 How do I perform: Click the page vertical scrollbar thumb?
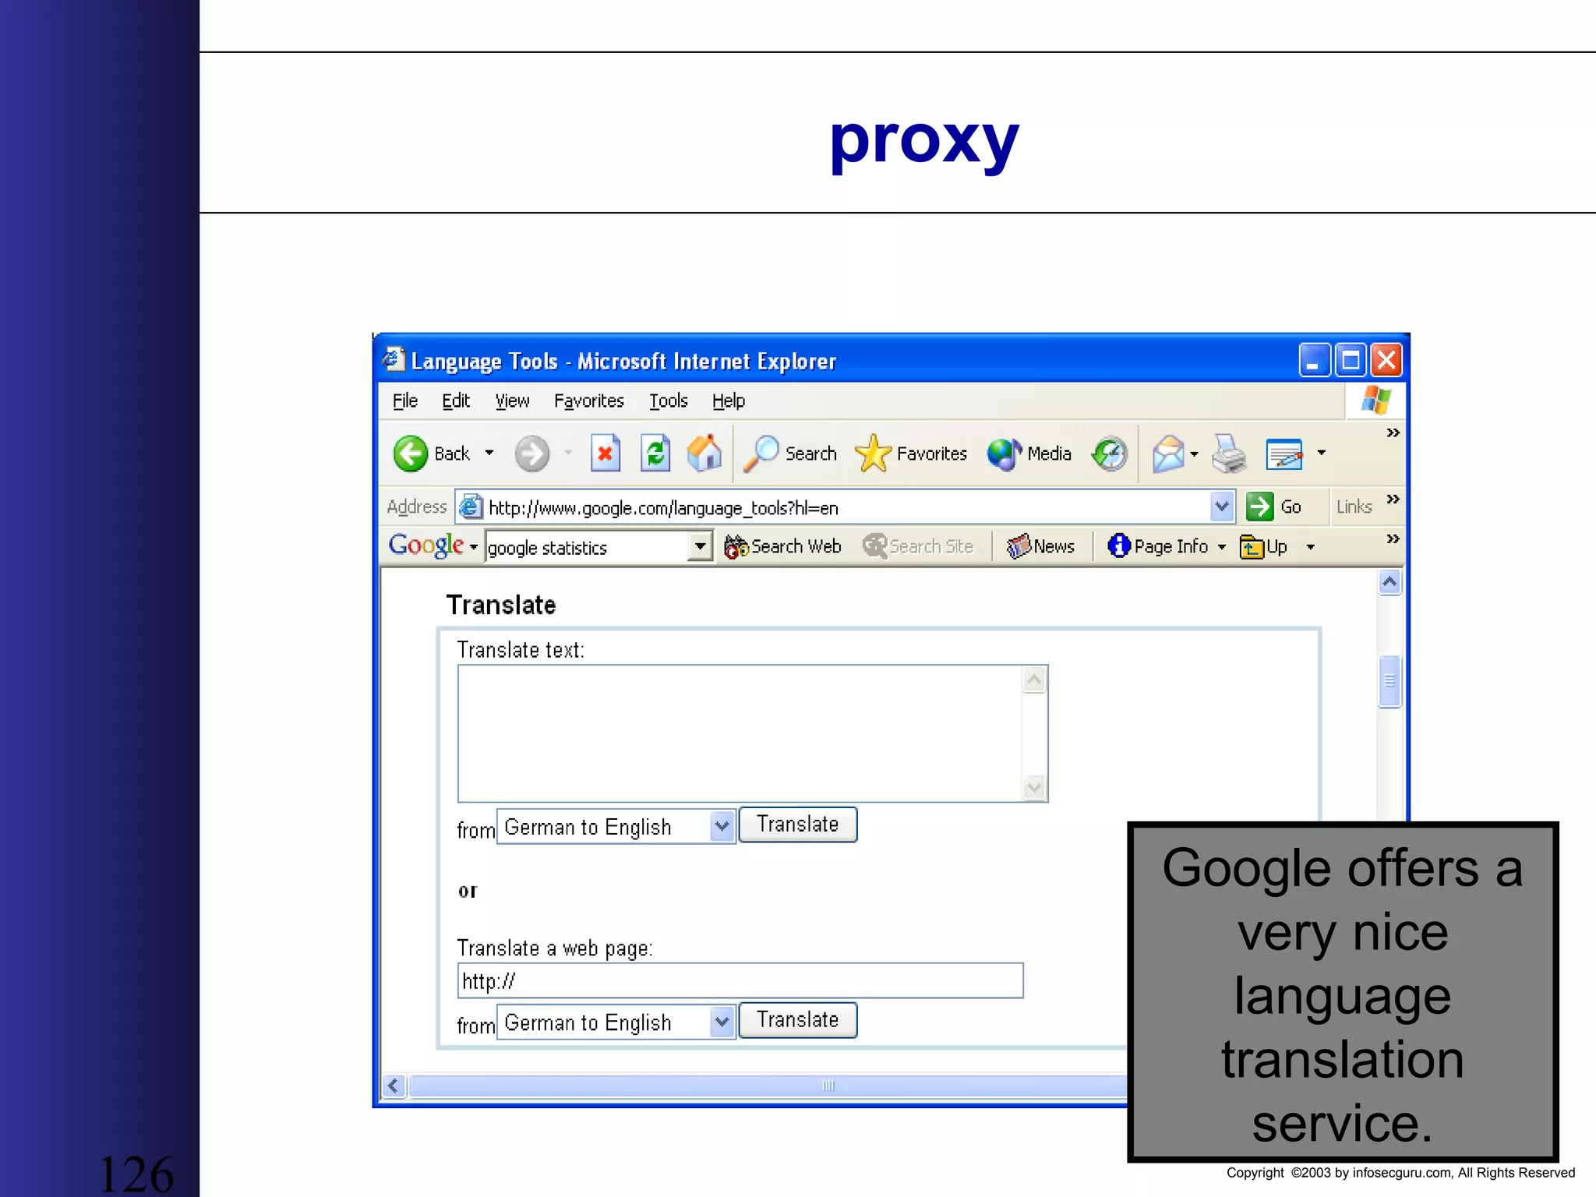pos(1389,681)
